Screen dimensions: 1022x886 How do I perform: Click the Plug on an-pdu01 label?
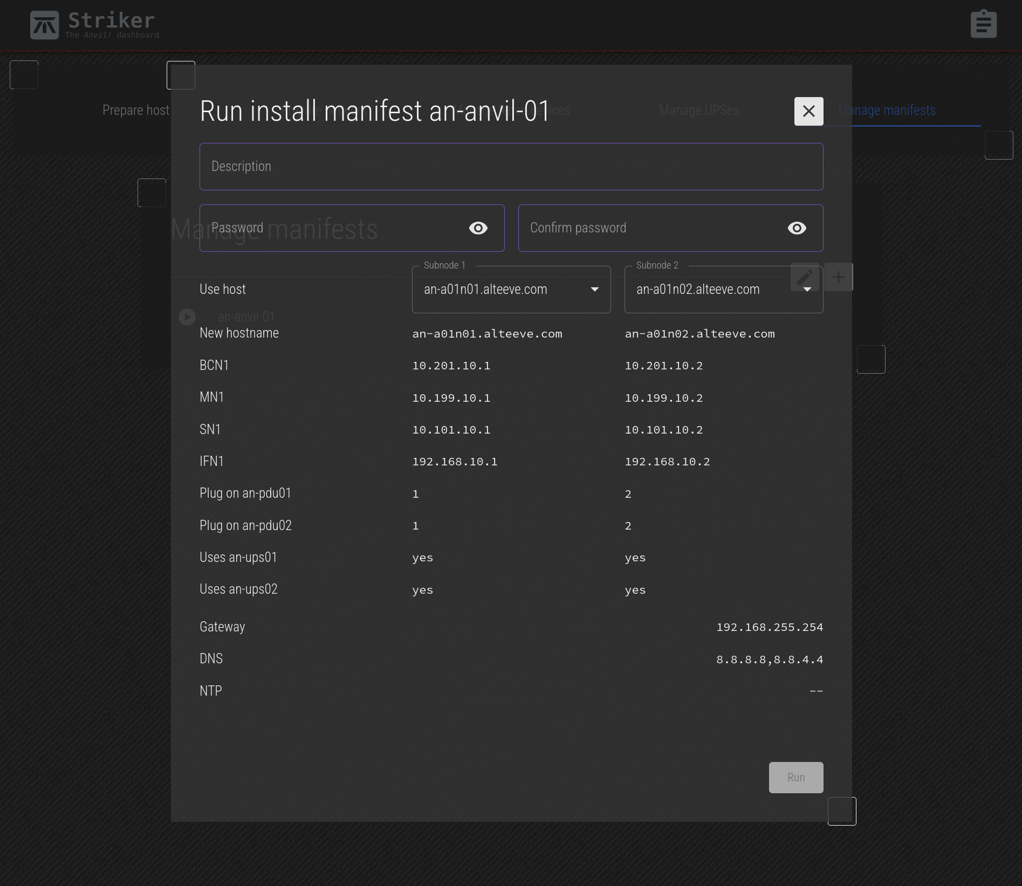(x=245, y=493)
